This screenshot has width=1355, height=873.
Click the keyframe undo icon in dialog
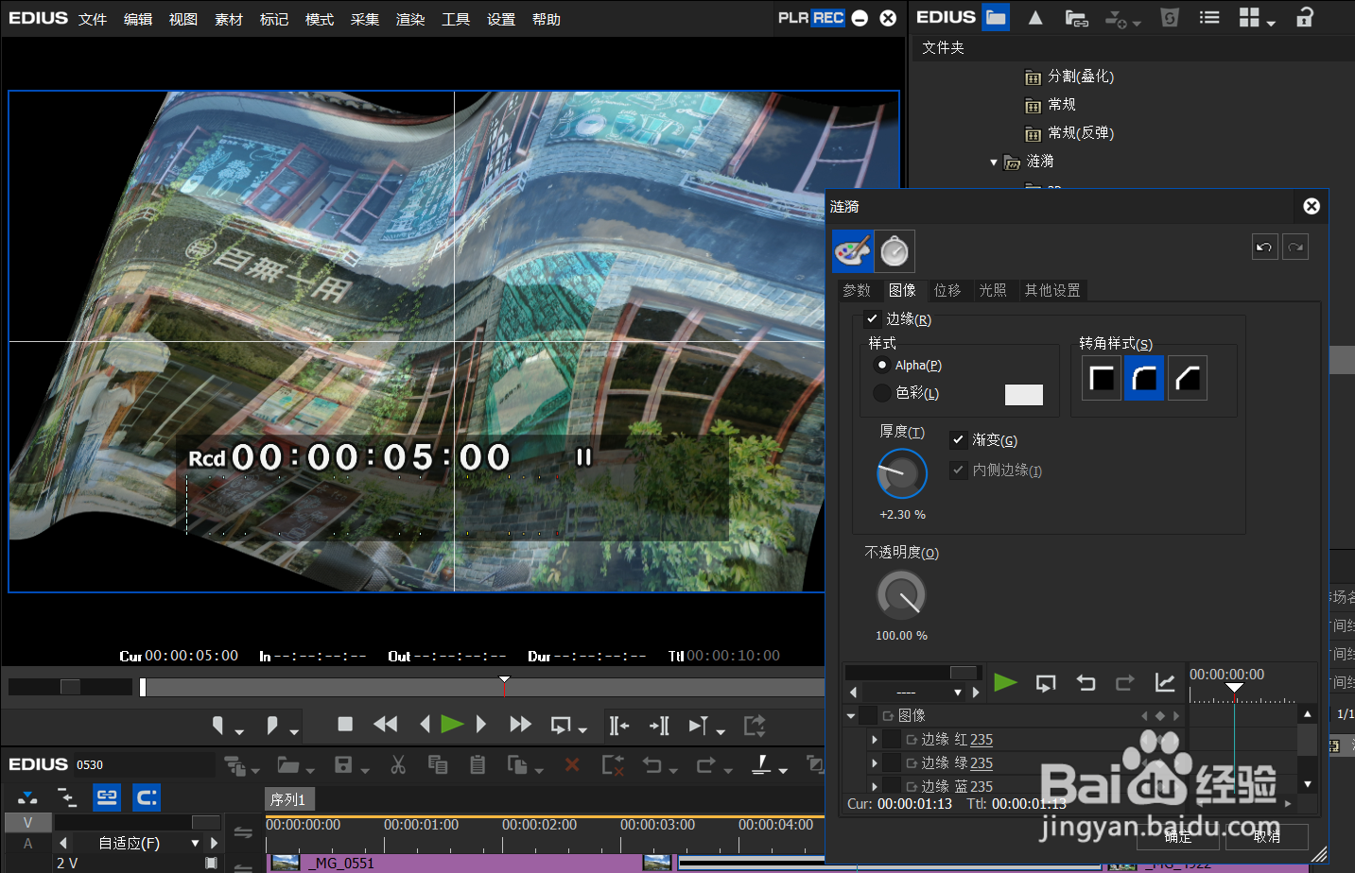tap(1086, 683)
